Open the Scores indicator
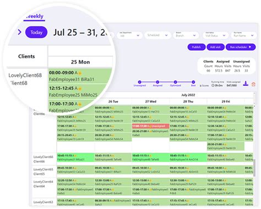Viewport: 261px width, 209px height. (x=204, y=85)
